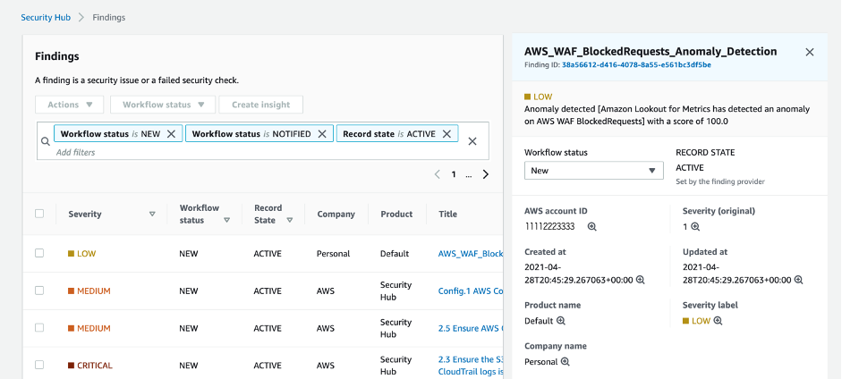Screen dimensions: 842x379
Task: Click Product column header
Action: [396, 214]
